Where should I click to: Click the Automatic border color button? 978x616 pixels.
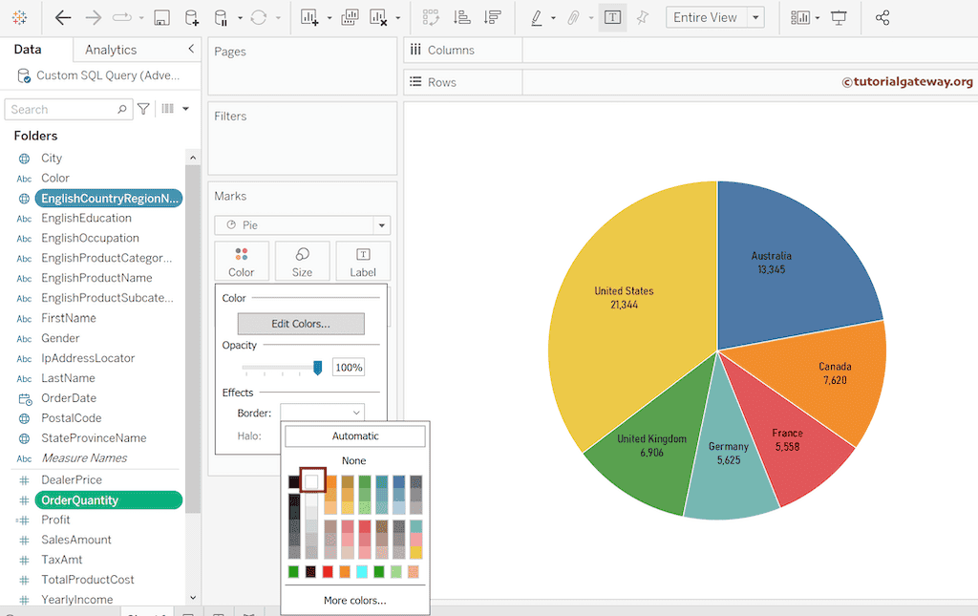[354, 436]
